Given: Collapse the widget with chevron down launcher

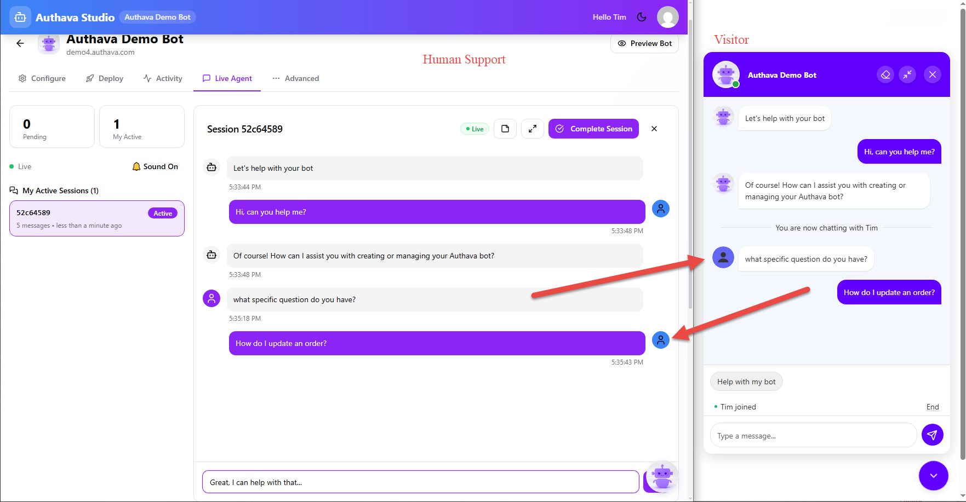Looking at the screenshot, I should pos(934,476).
